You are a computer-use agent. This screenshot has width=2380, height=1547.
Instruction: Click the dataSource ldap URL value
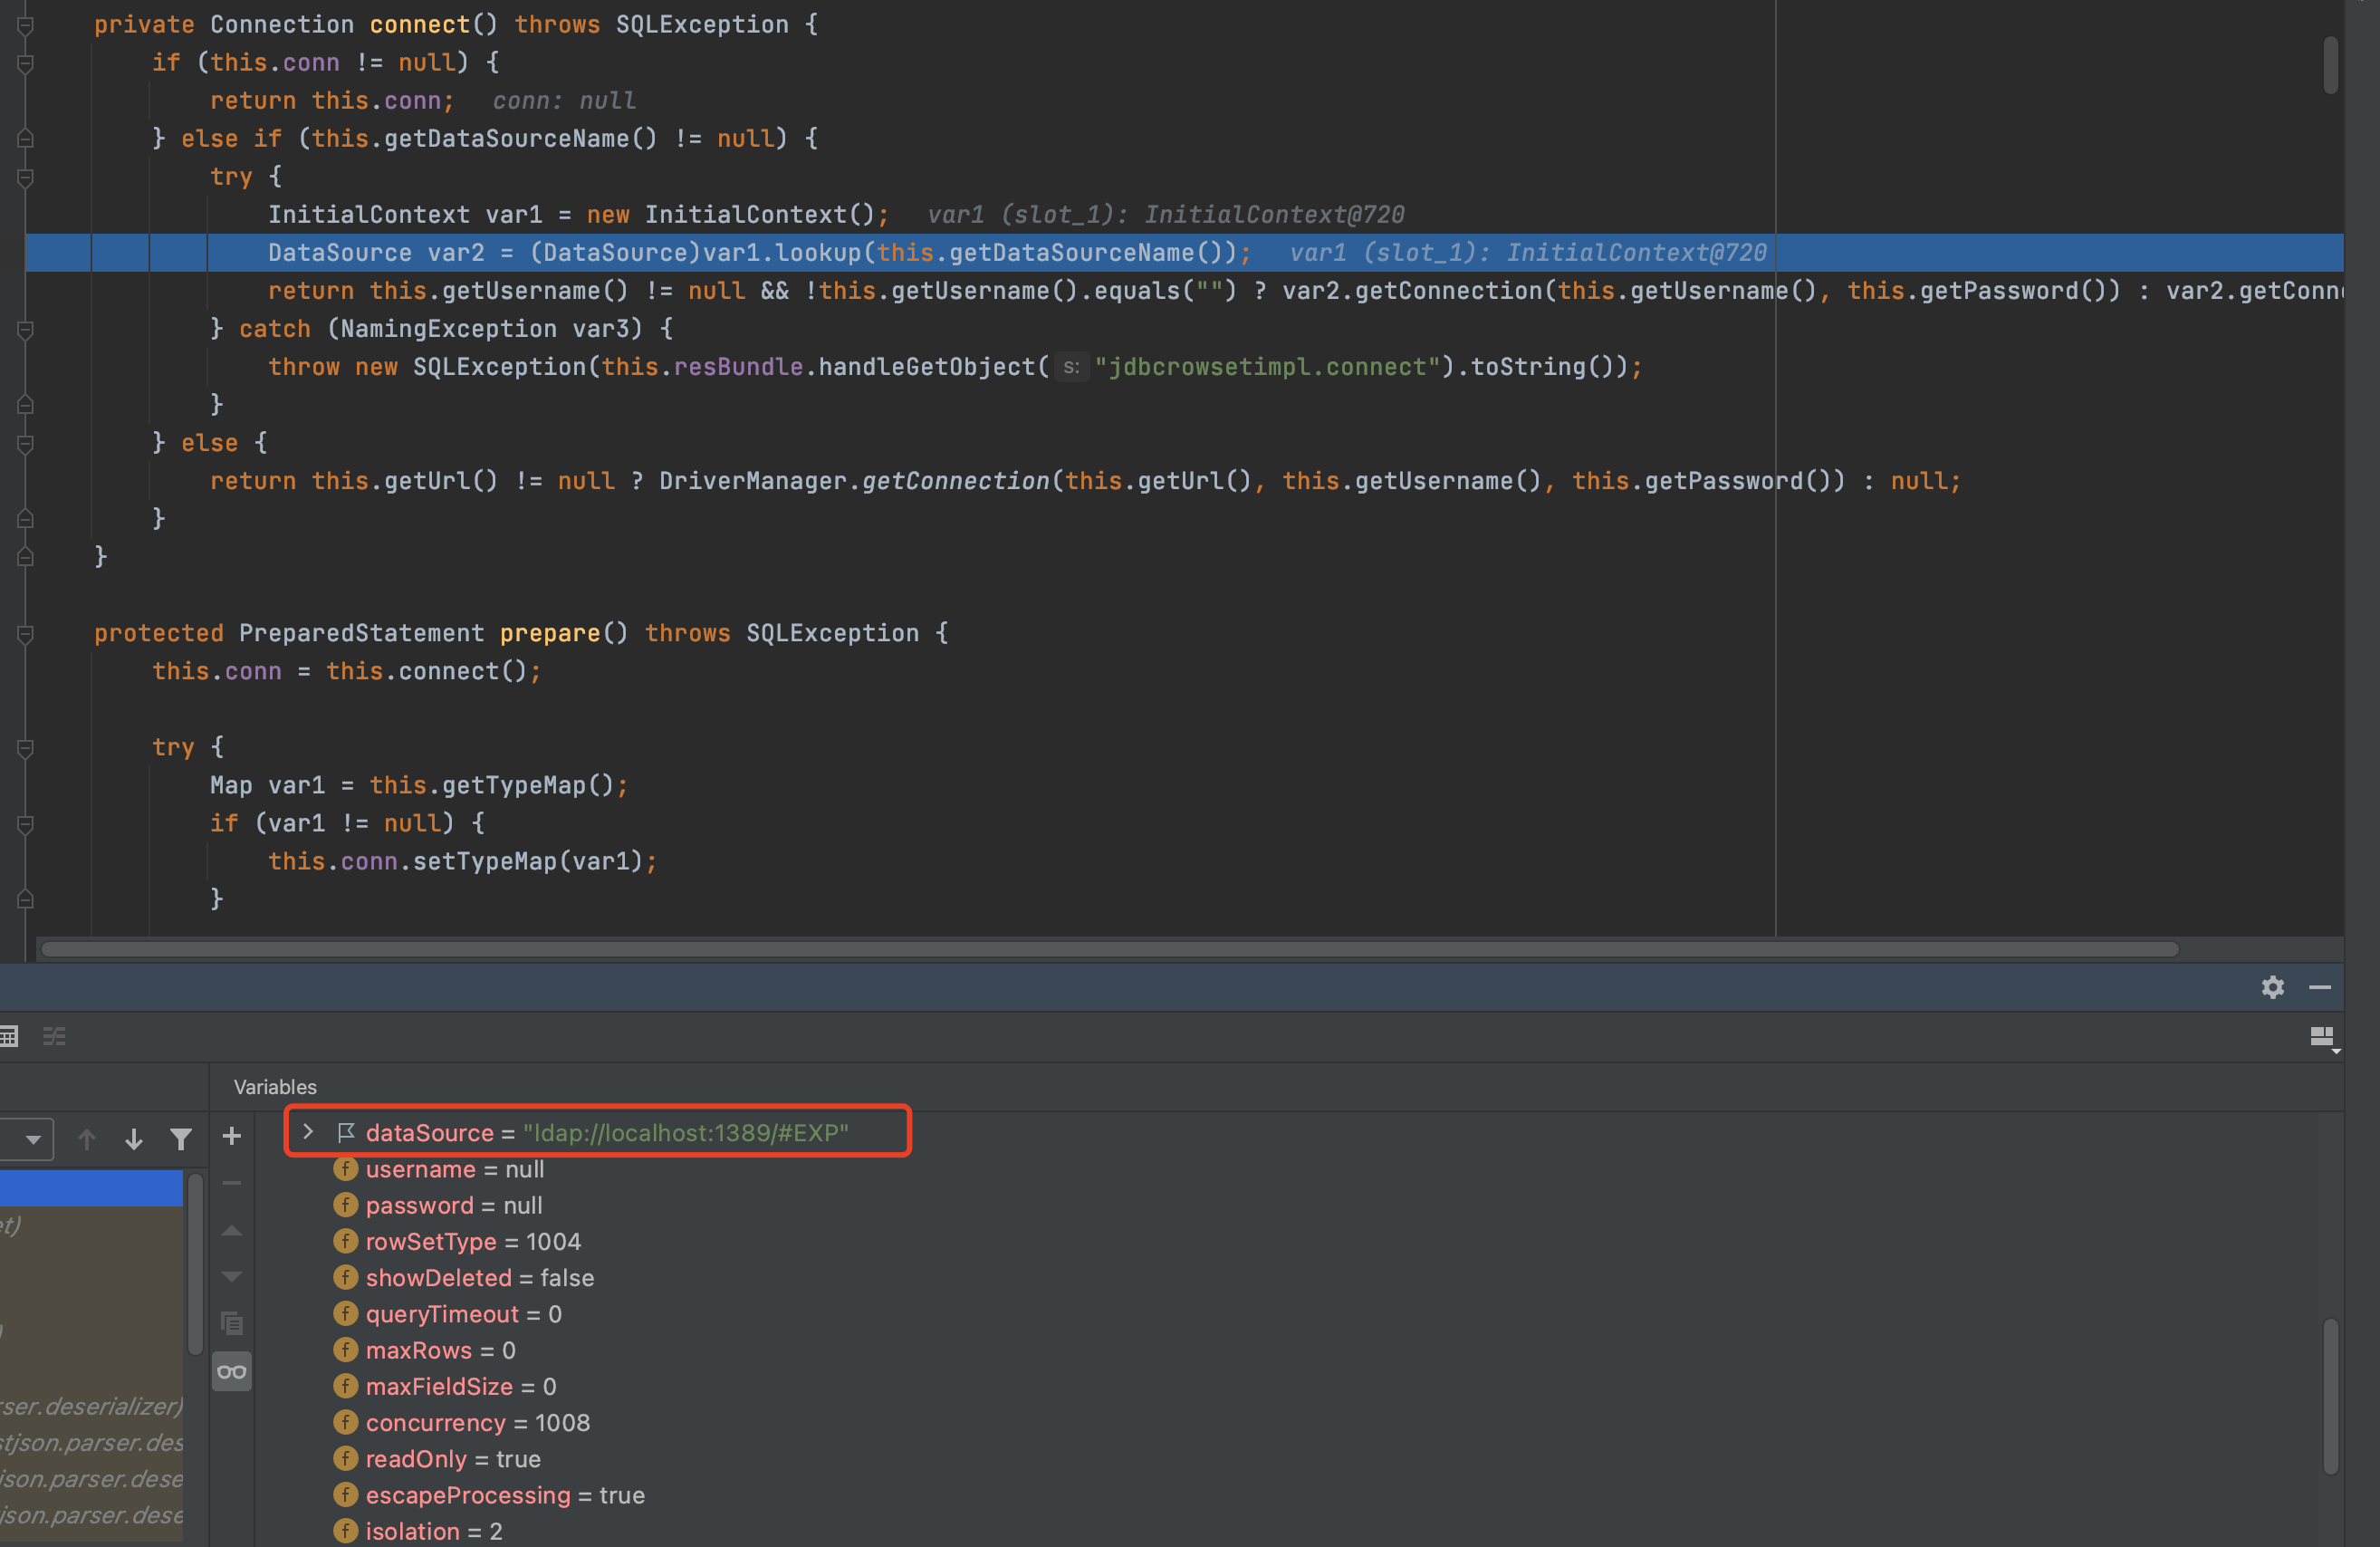coord(686,1132)
